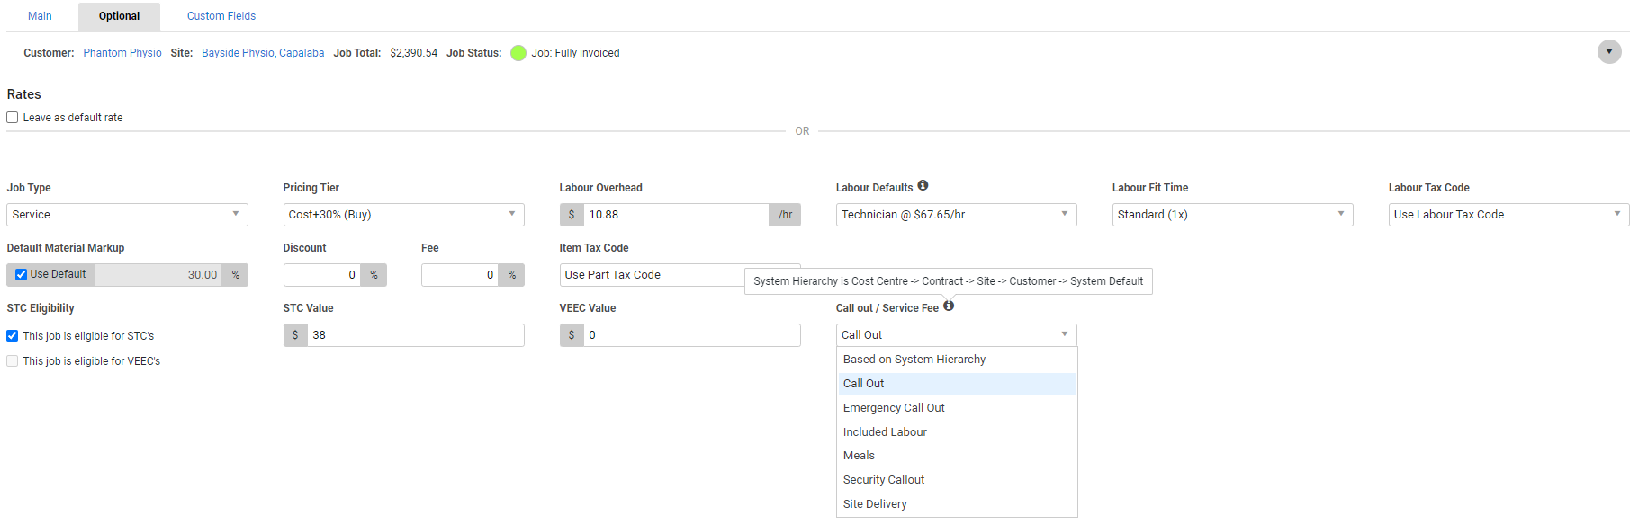This screenshot has width=1630, height=524.
Task: Click the Labour Overhead amount field
Action: click(x=676, y=215)
